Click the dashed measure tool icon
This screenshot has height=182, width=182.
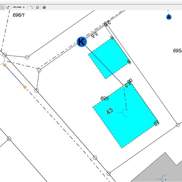(x=31, y=7)
